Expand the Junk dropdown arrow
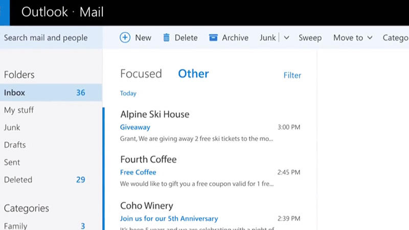The image size is (409, 230). pyautogui.click(x=286, y=38)
